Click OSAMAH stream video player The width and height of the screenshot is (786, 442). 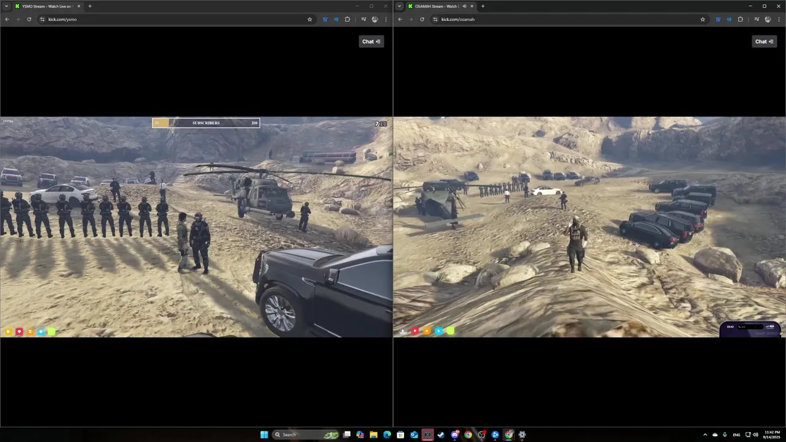(589, 227)
